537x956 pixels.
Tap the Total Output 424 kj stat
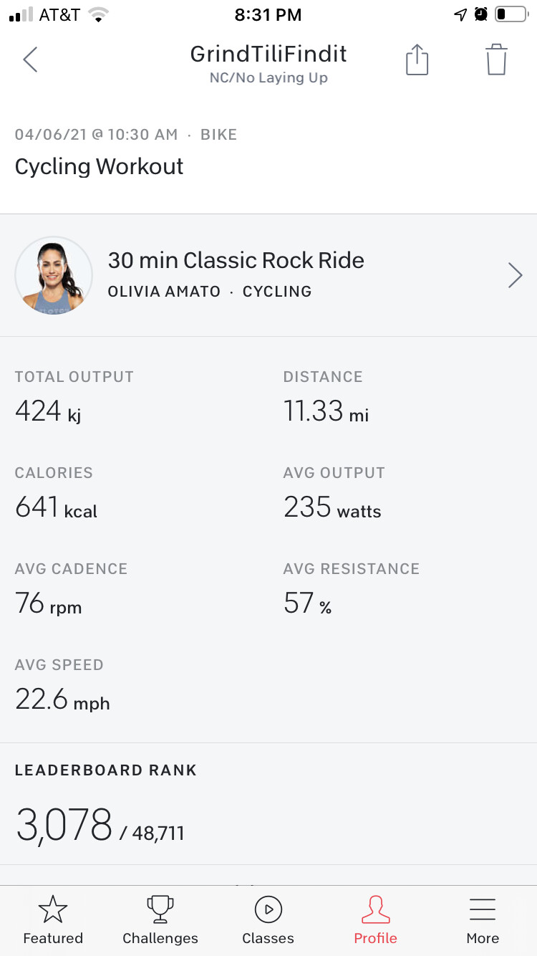(48, 412)
